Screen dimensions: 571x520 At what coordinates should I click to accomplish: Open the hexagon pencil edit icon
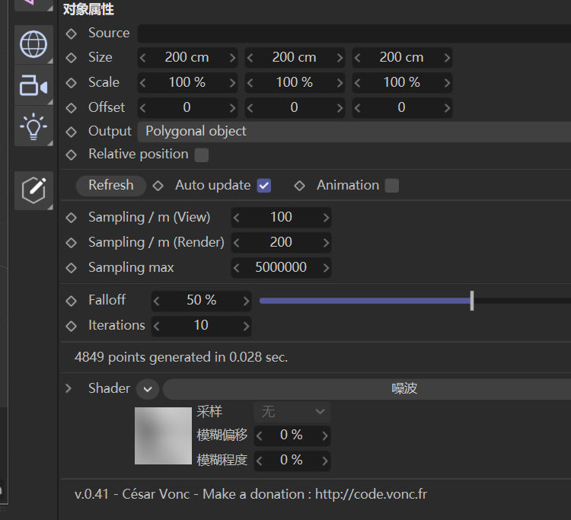click(33, 190)
